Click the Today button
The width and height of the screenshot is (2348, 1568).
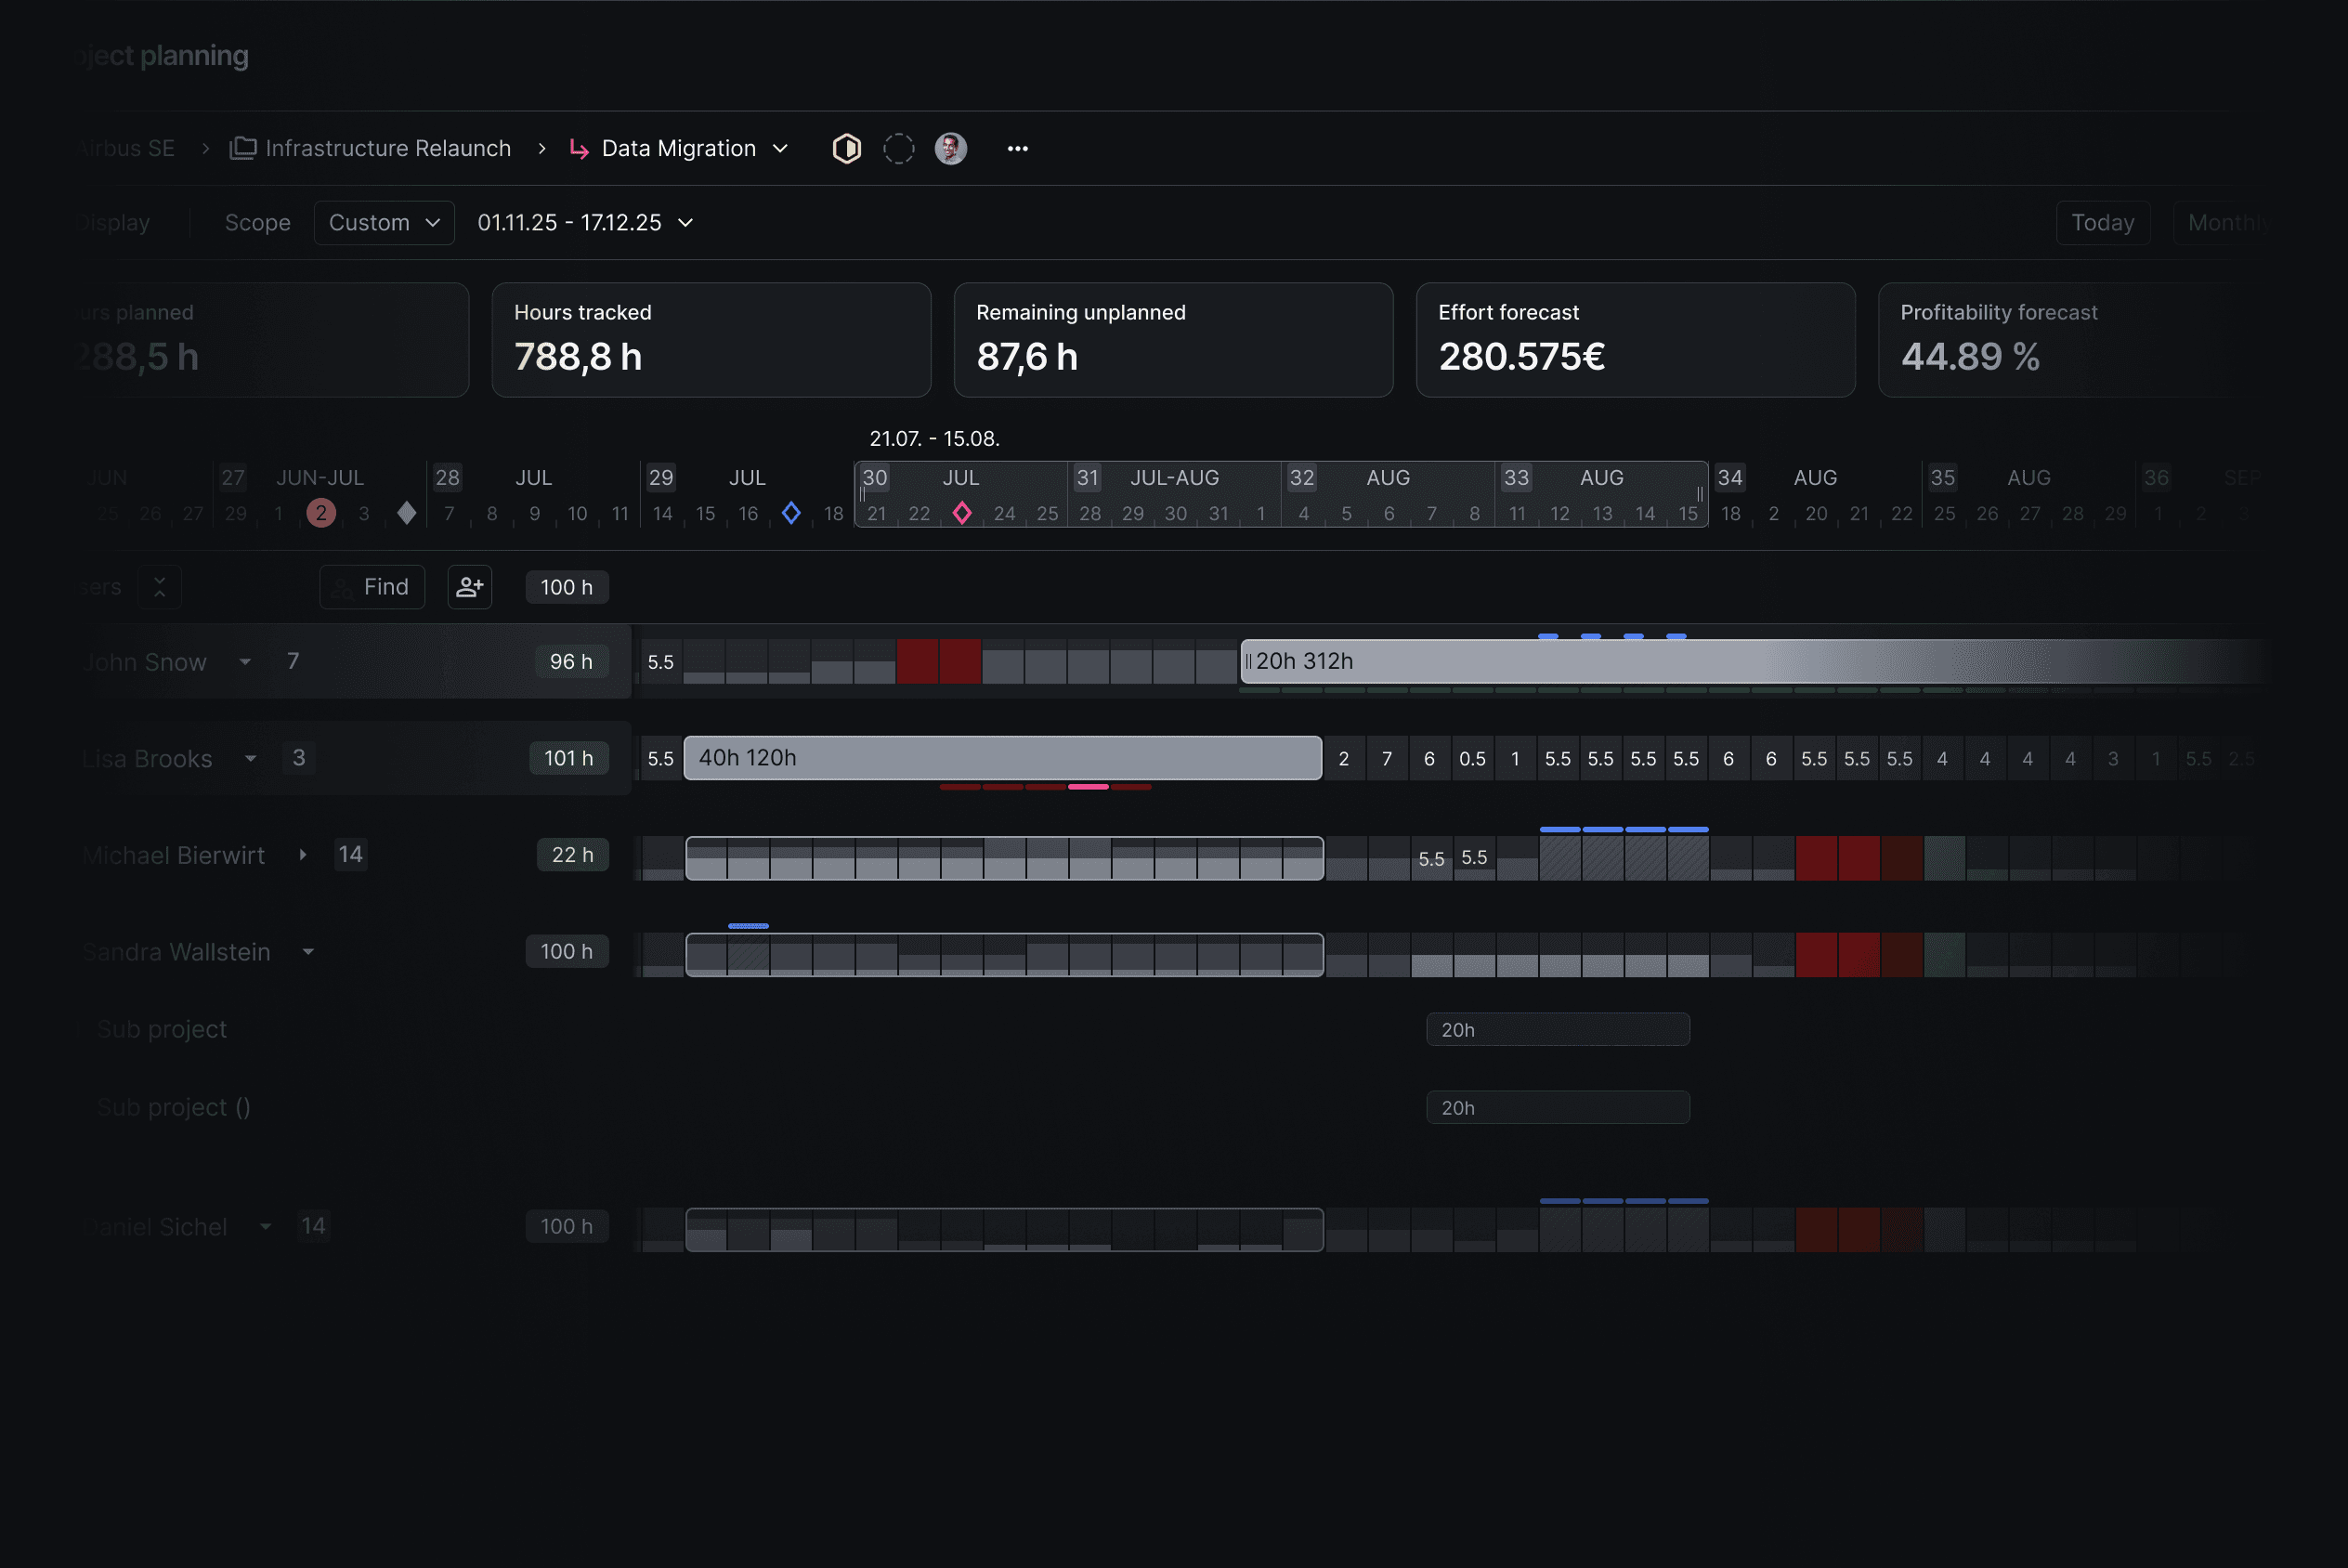click(x=2101, y=223)
